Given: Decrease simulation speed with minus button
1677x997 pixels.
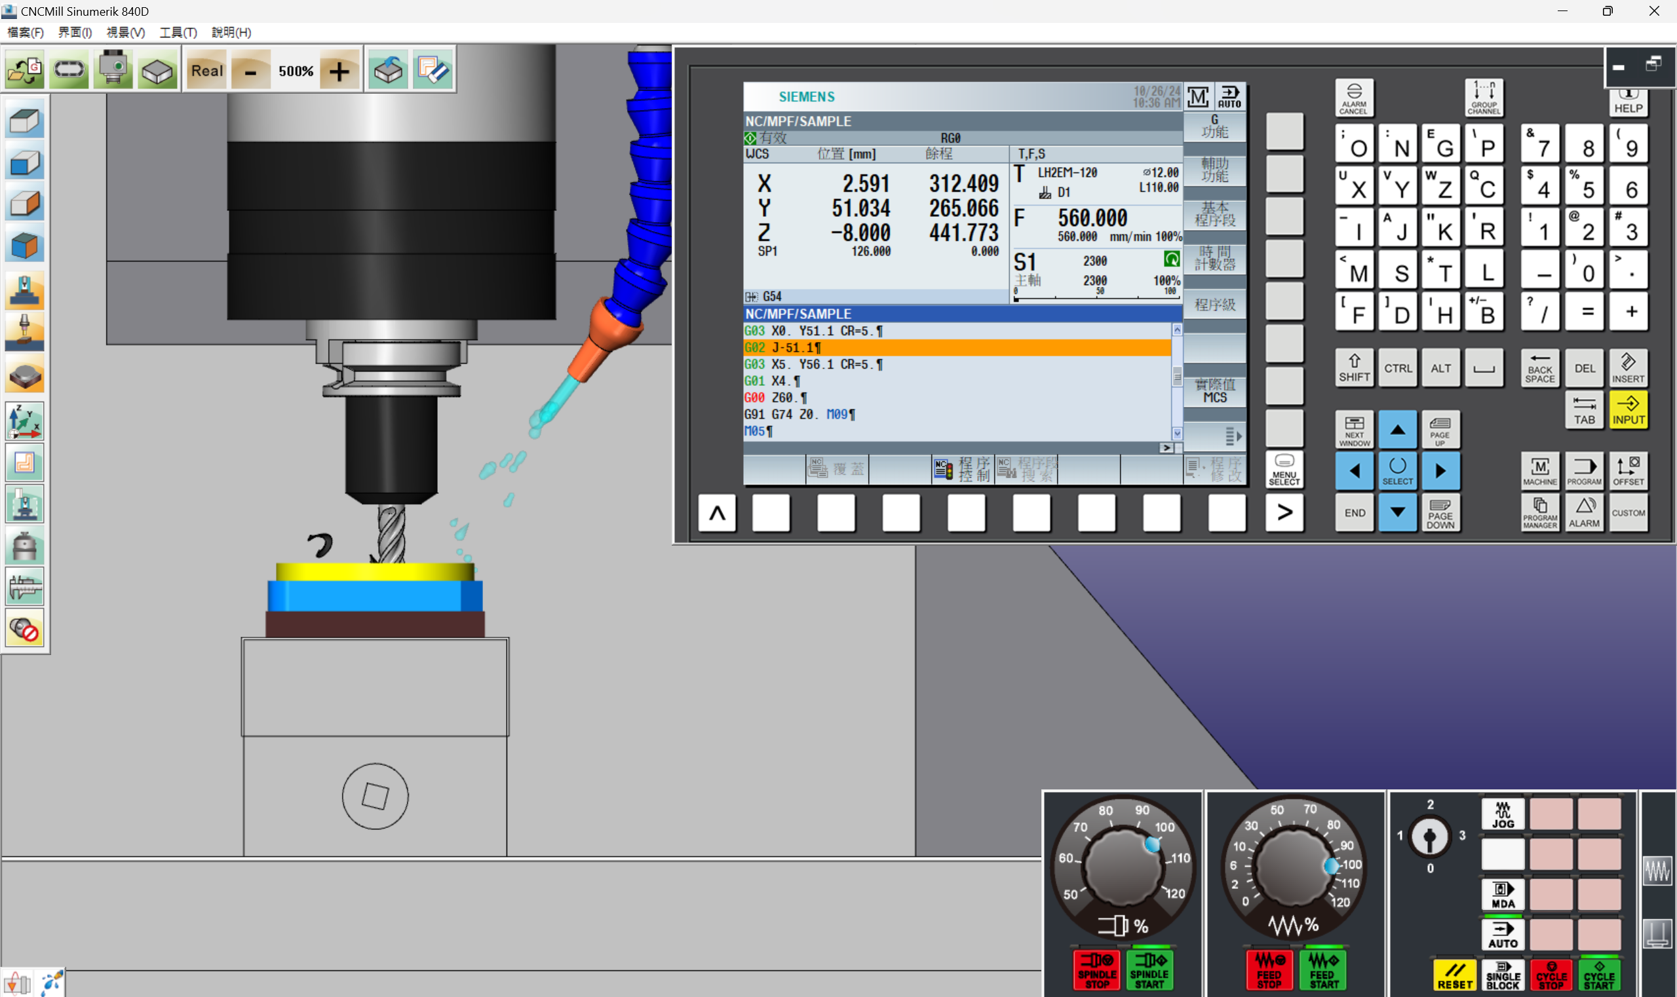Looking at the screenshot, I should click(250, 70).
